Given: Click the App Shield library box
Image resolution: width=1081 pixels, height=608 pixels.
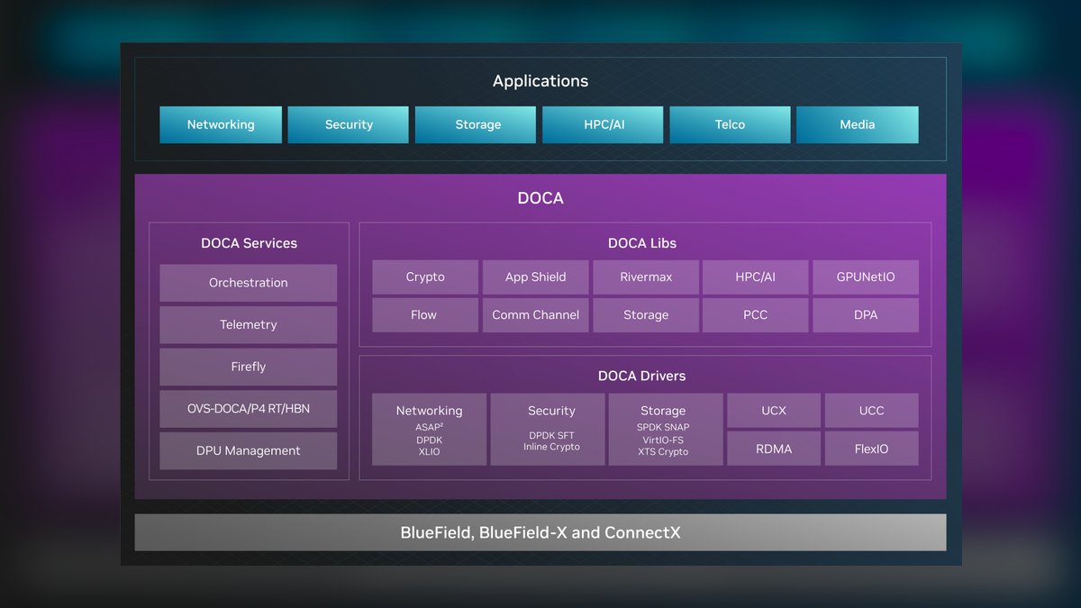Looking at the screenshot, I should point(536,277).
